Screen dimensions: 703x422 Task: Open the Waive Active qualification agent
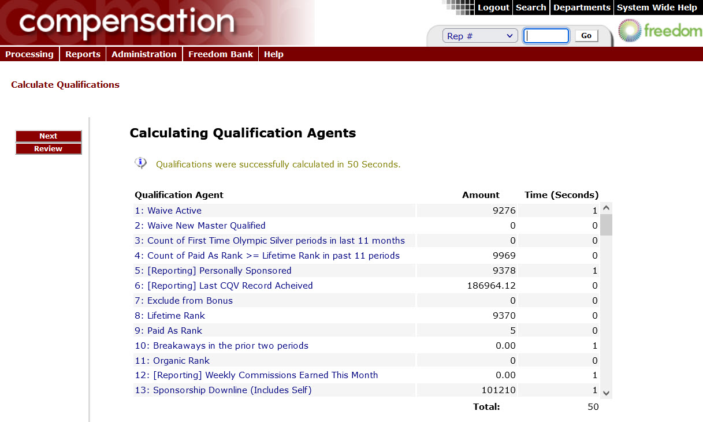click(174, 211)
